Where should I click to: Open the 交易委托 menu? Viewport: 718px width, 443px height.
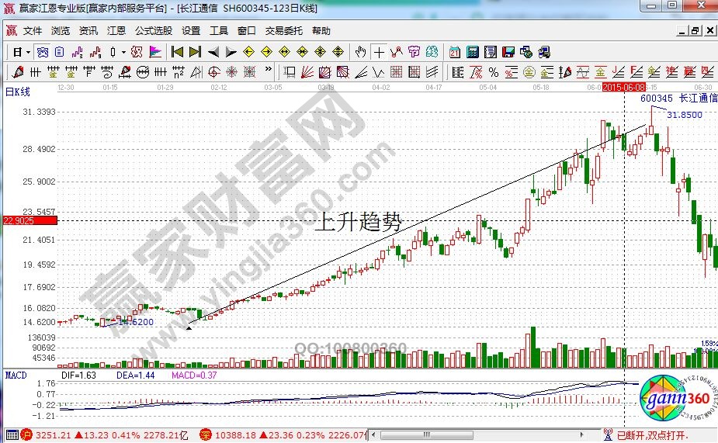click(x=284, y=31)
